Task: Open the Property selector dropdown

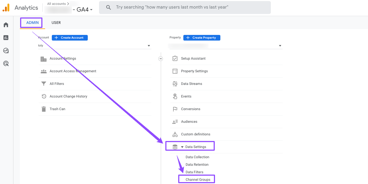Action: click(x=225, y=46)
